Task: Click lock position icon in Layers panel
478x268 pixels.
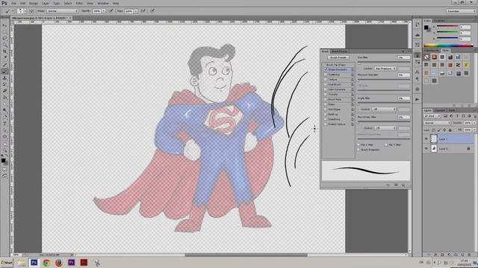Action: pos(444,130)
